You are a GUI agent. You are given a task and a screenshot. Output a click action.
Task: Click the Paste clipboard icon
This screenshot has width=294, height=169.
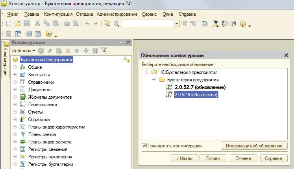point(55,24)
